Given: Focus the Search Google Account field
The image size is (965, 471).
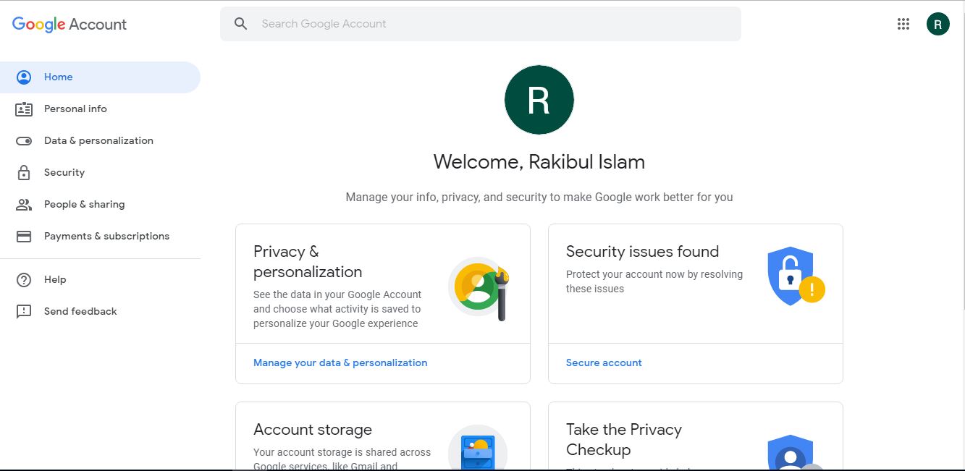Looking at the screenshot, I should coord(492,24).
